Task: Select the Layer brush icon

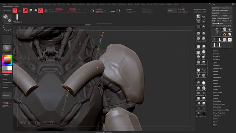Action: click(204, 34)
